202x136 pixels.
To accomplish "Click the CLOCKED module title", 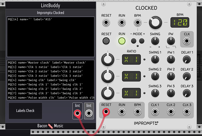I will (x=146, y=8).
